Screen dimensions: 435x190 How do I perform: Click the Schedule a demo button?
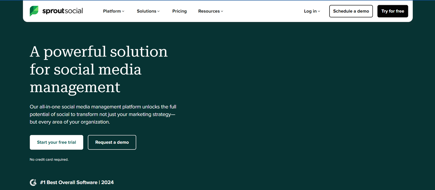(351, 11)
